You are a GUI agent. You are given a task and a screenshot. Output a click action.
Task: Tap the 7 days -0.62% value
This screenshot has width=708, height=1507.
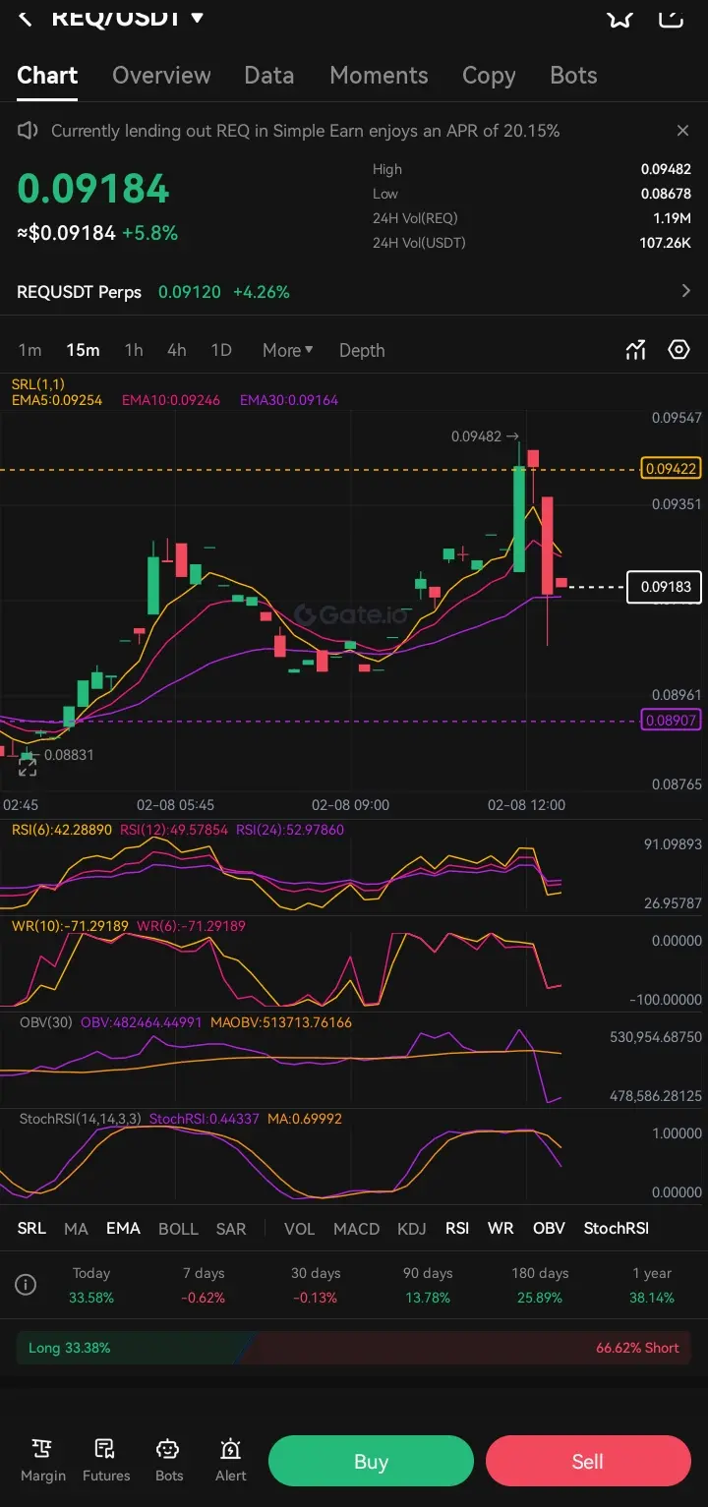[203, 1298]
